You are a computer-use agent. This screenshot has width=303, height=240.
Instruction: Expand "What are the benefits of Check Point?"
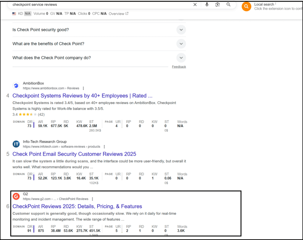tap(181, 44)
